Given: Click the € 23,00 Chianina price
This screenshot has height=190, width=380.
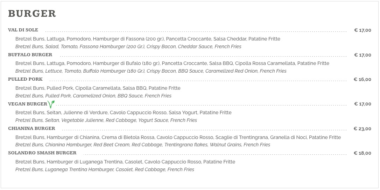Looking at the screenshot, I should point(363,129).
